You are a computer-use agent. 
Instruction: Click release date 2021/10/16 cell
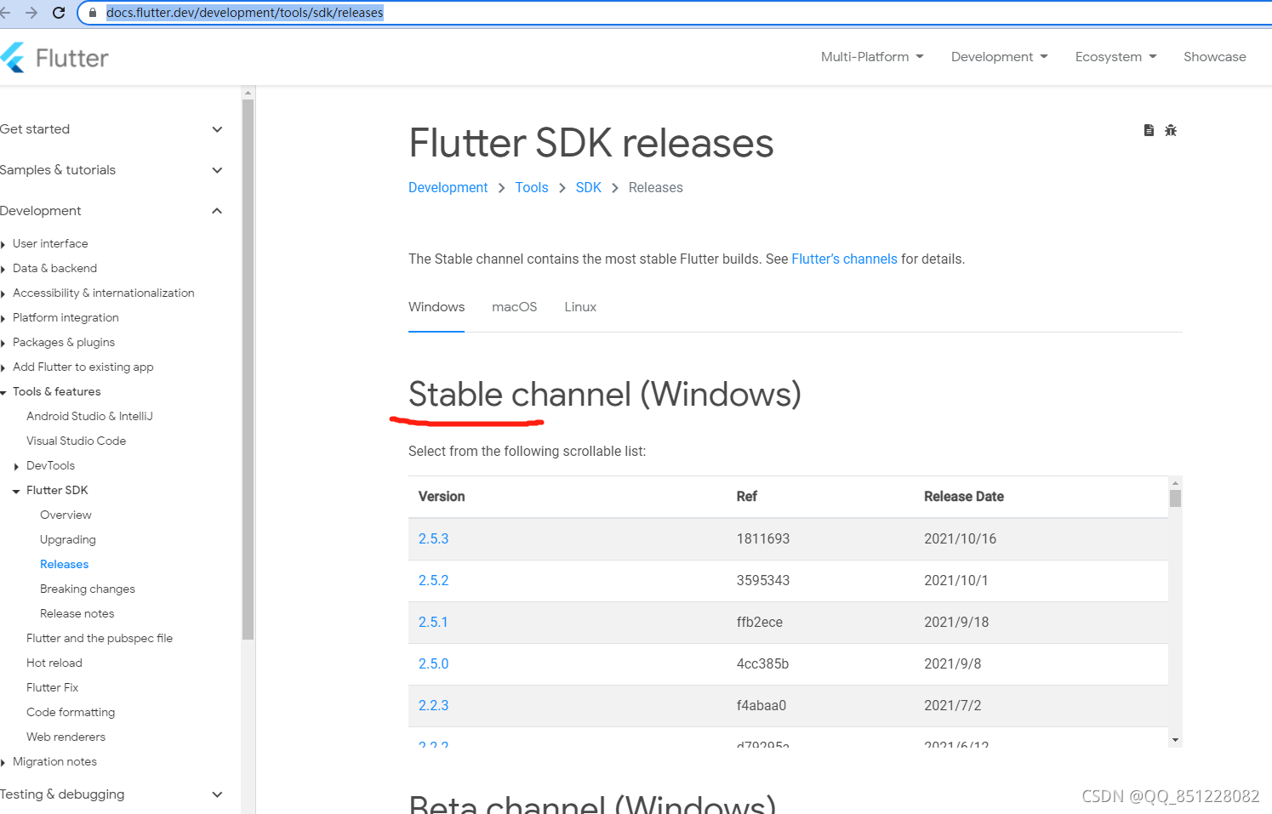(x=960, y=539)
